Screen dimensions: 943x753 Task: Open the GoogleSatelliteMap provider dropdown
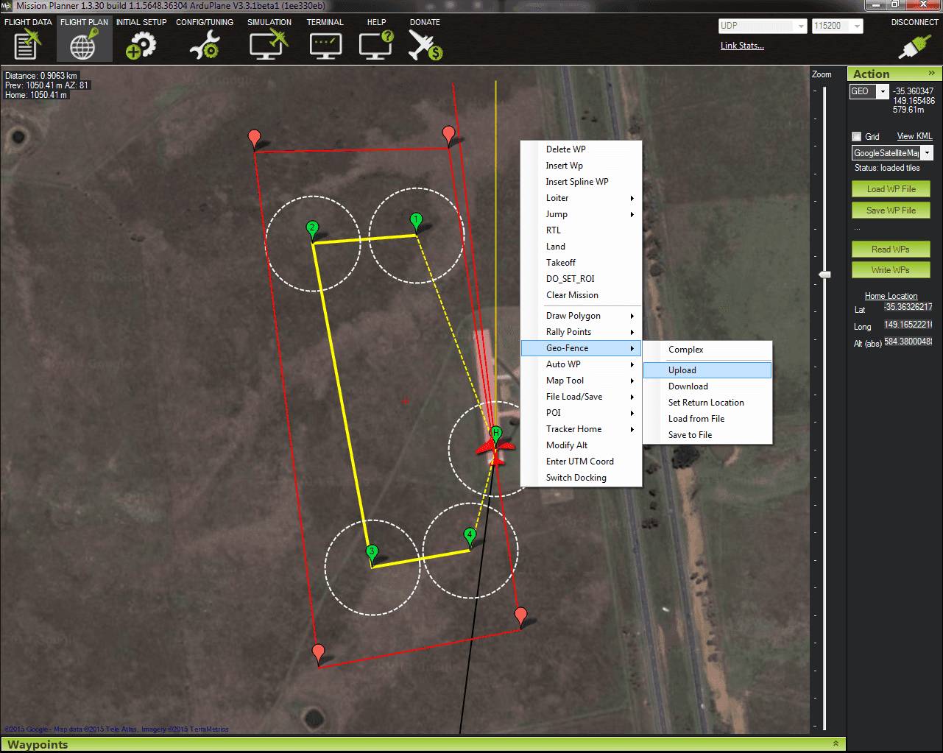point(927,152)
